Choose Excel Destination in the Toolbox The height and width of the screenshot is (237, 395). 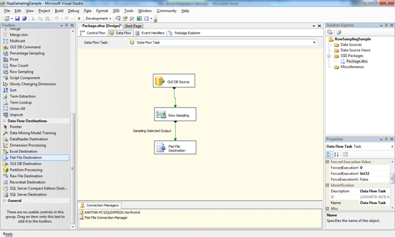[23, 151]
